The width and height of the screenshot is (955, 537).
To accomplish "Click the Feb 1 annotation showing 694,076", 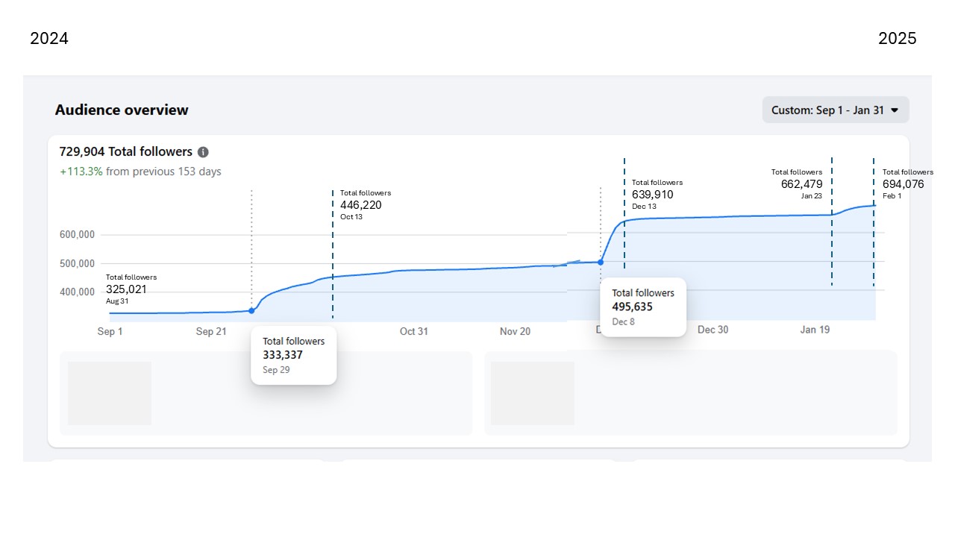I will coord(907,184).
